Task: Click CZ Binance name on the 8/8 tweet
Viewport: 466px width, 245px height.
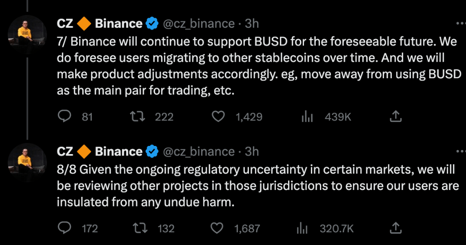Action: [99, 151]
